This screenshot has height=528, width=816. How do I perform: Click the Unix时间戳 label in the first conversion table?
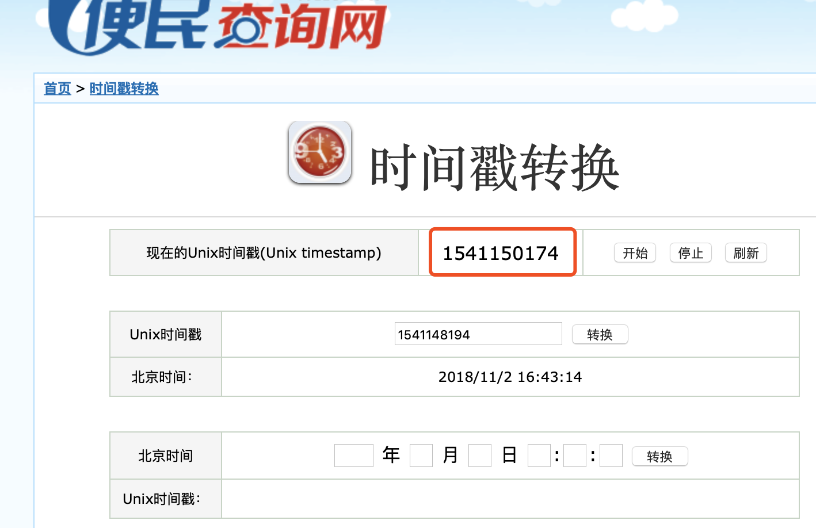[x=166, y=335]
